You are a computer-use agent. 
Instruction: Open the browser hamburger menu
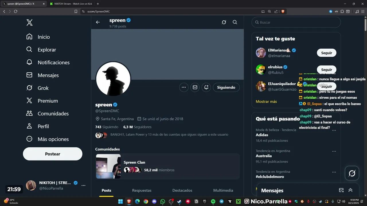pos(363,11)
